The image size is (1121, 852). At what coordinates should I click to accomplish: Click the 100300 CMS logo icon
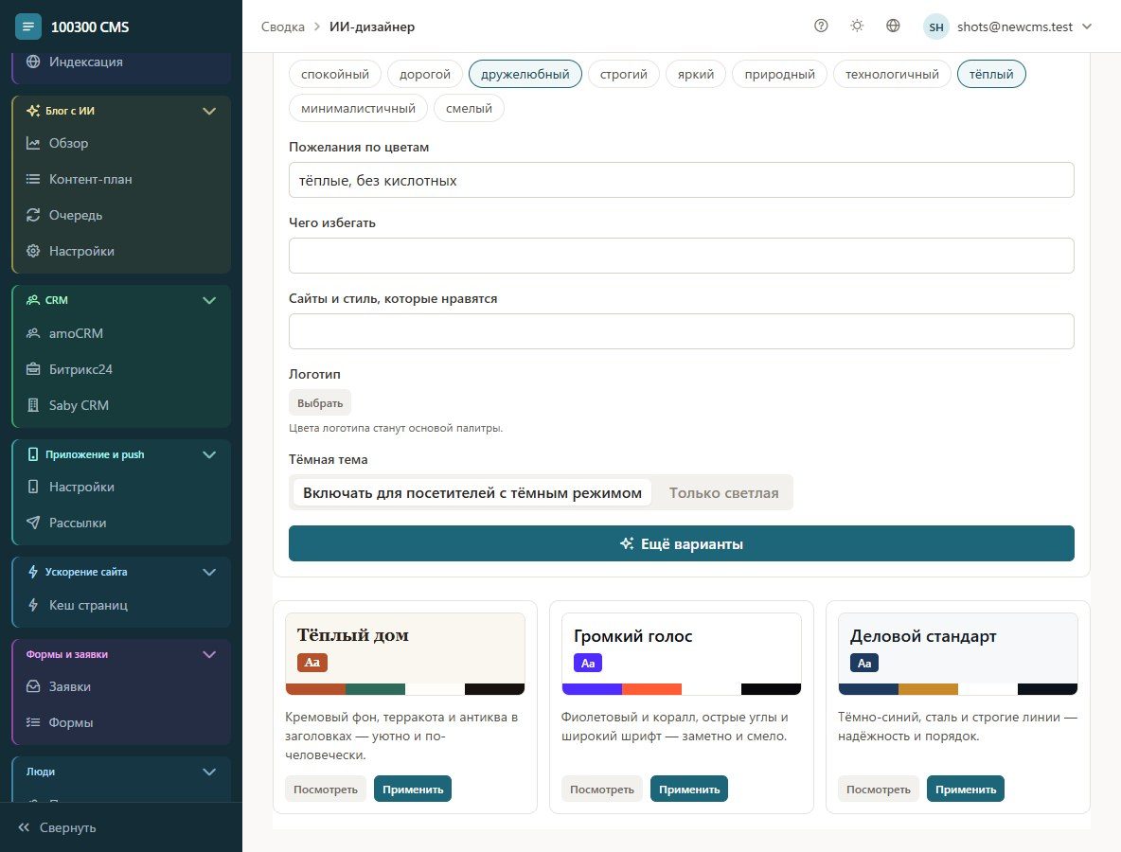tap(27, 27)
